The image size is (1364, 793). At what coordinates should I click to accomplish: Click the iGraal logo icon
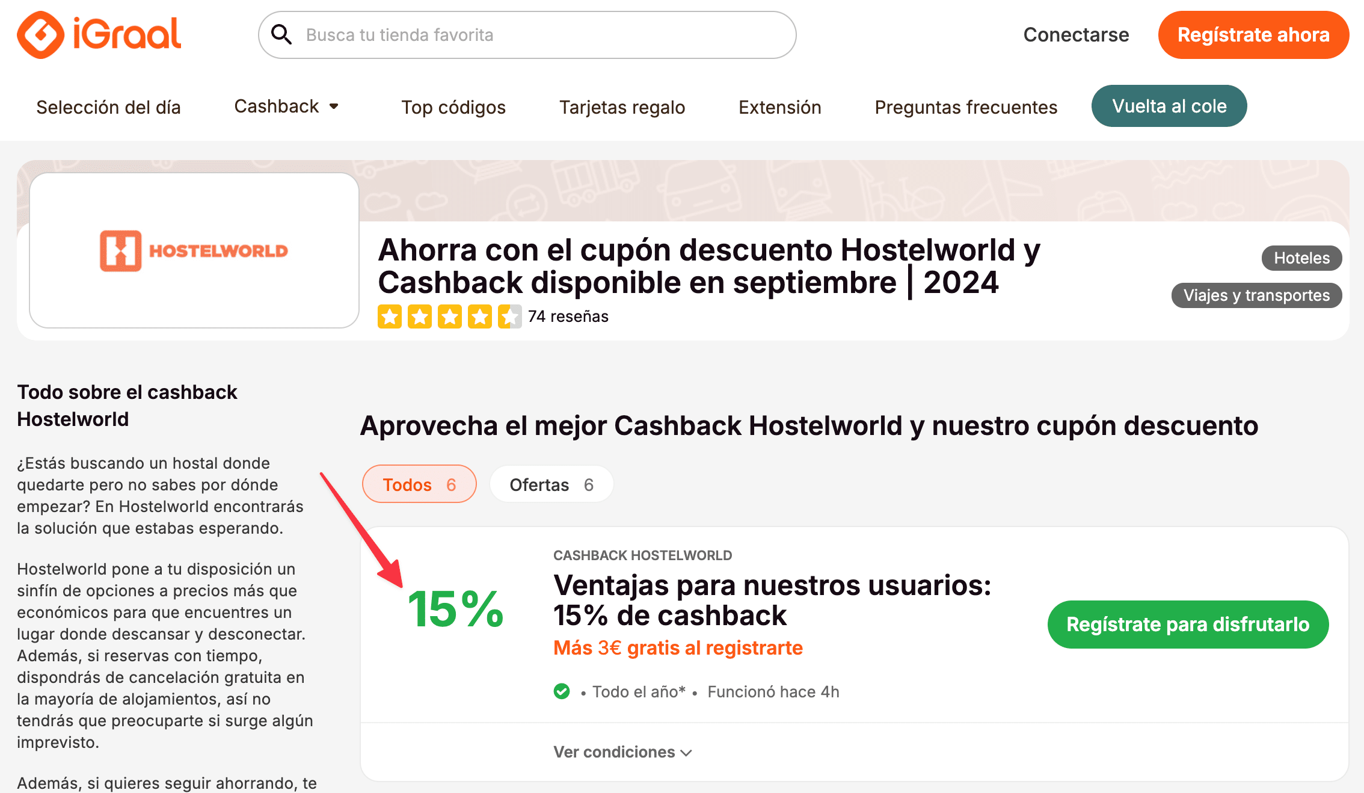(x=41, y=35)
